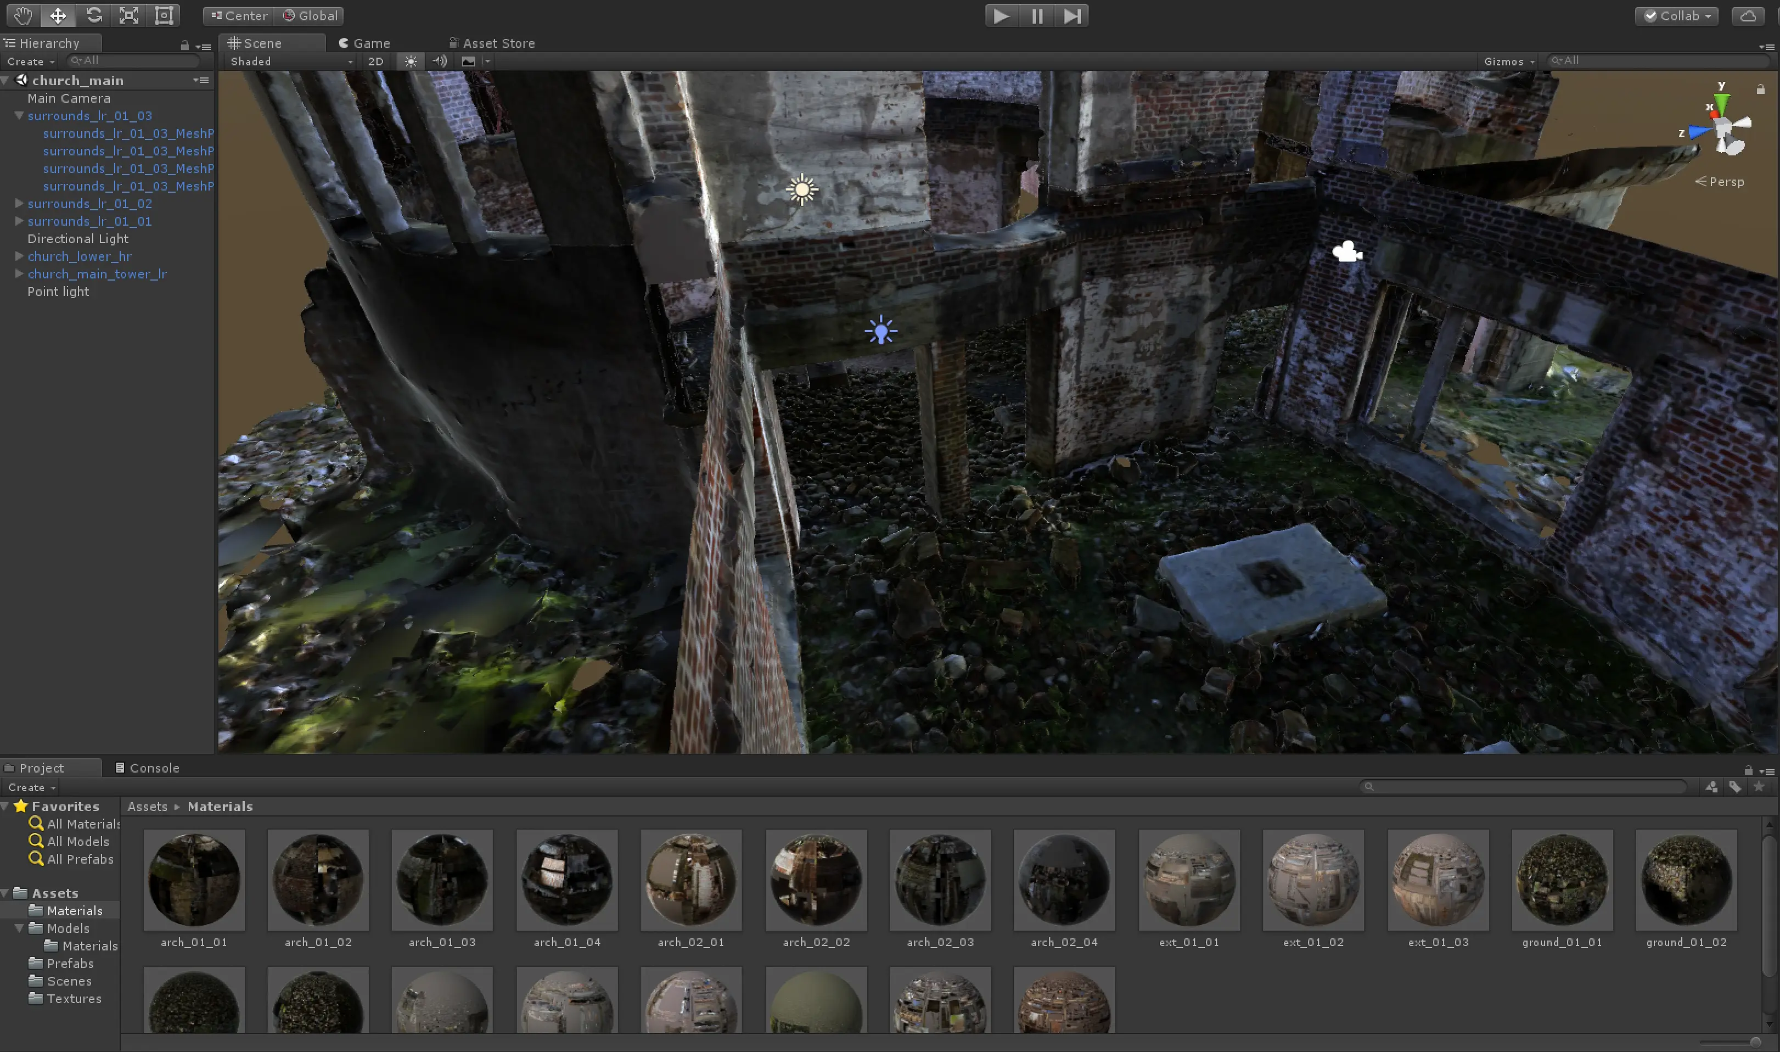Open the Project panel options menu icon
1780x1052 pixels.
tap(1767, 770)
